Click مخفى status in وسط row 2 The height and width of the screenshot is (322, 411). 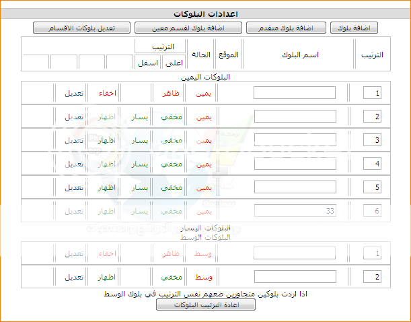point(172,278)
